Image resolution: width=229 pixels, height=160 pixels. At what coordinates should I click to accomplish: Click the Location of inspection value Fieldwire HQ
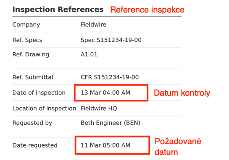tap(99, 109)
